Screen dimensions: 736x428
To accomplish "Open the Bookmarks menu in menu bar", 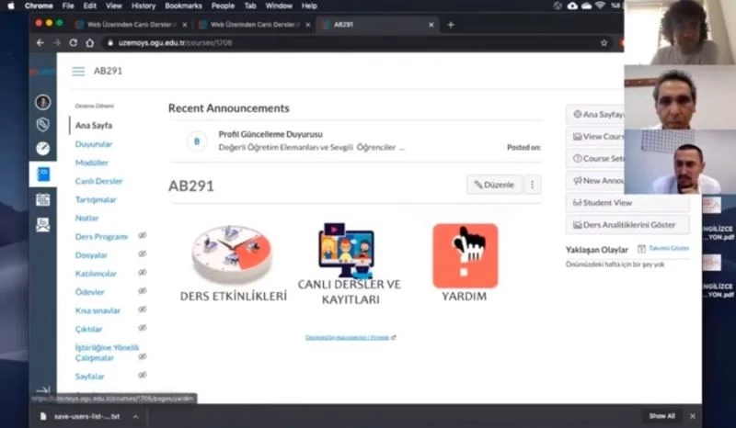I will pos(181,6).
